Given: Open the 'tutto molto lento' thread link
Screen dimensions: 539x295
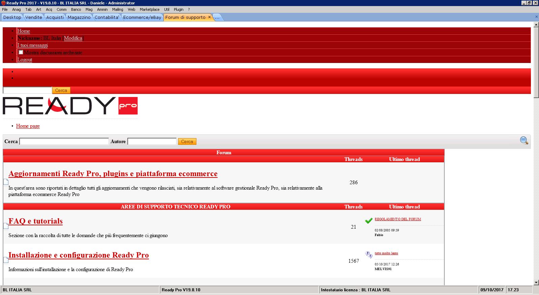Looking at the screenshot, I should click(386, 253).
